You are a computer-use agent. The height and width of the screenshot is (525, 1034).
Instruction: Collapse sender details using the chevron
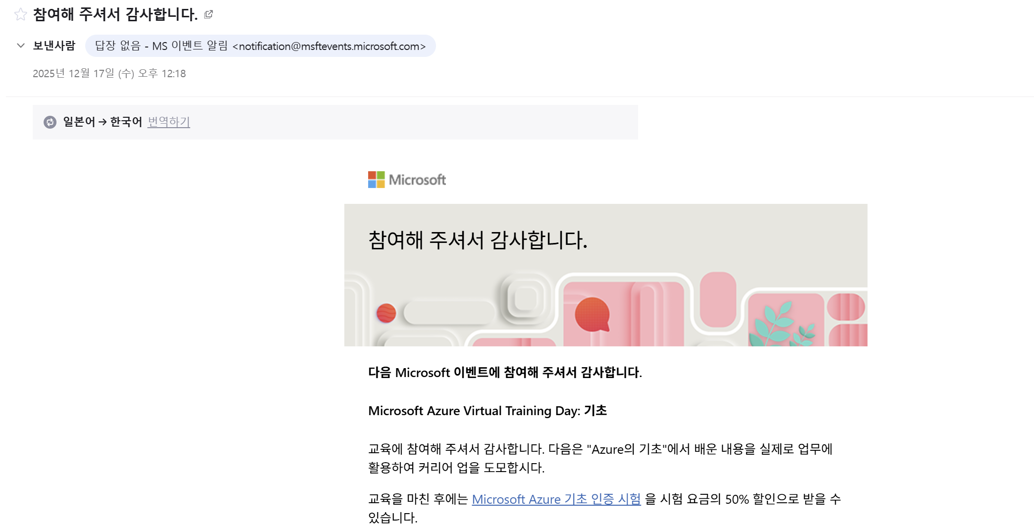click(20, 46)
